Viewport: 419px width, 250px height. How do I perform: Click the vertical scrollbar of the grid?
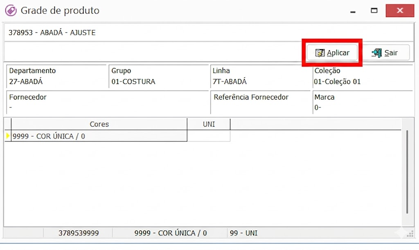coord(407,172)
